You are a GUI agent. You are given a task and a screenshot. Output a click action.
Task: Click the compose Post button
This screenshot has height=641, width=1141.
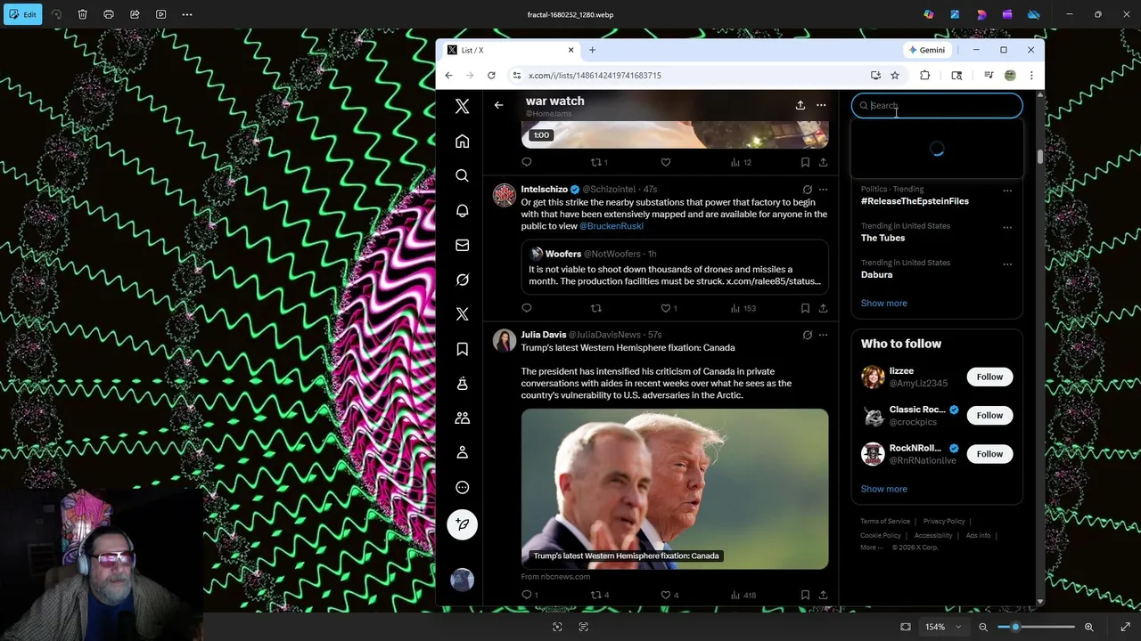(x=462, y=524)
